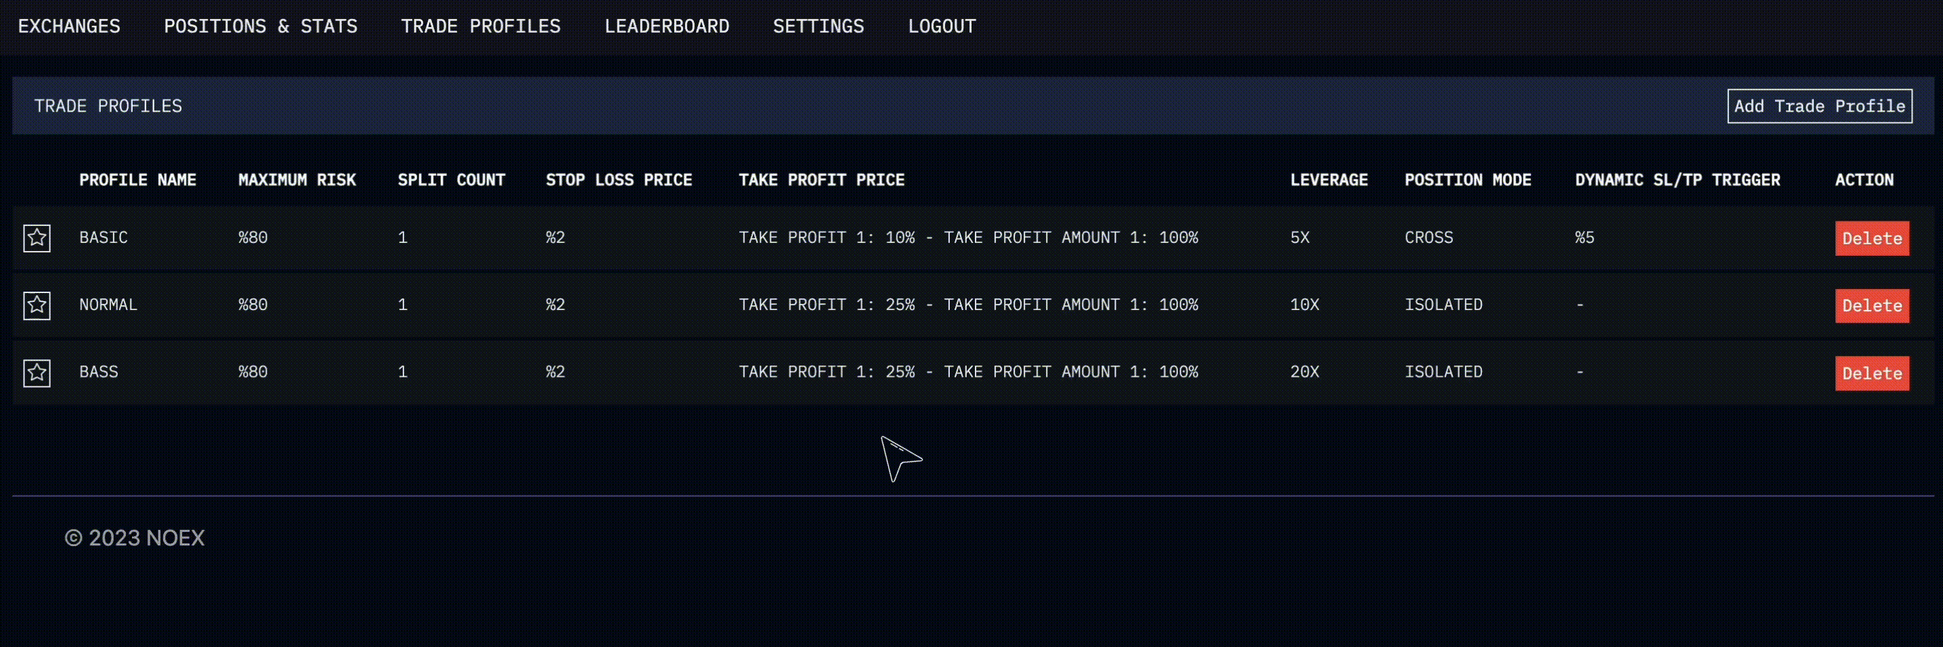Go to POSITIONS & STATS page
Image resolution: width=1943 pixels, height=647 pixels.
(261, 26)
